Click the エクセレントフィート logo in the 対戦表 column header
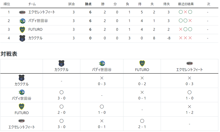220x132 pixels. [189, 63]
